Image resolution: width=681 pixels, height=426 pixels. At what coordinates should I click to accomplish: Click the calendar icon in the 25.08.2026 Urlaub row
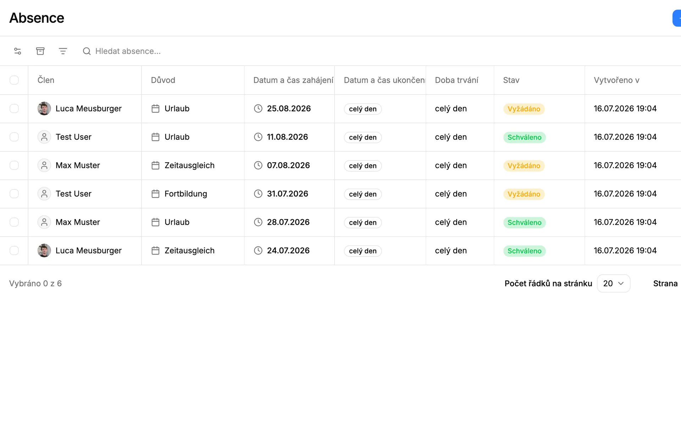point(155,109)
